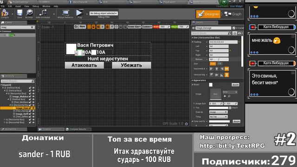Click the designer Width value field

coord(165,27)
